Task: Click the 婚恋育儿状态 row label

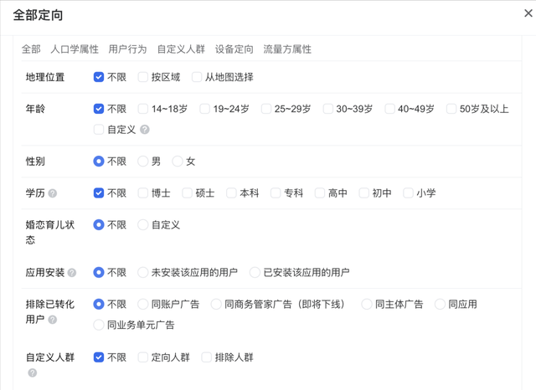Action: (x=50, y=232)
